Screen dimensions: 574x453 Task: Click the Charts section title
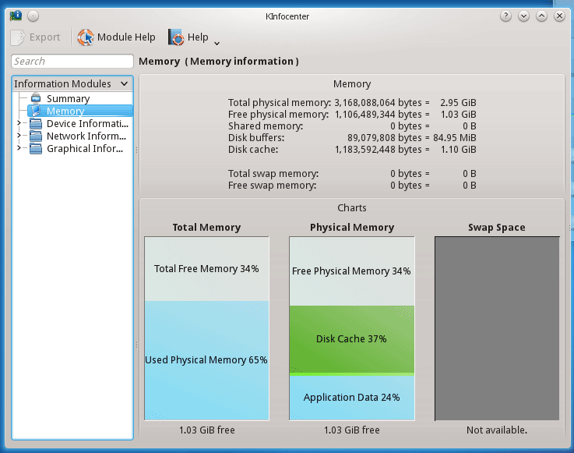352,208
